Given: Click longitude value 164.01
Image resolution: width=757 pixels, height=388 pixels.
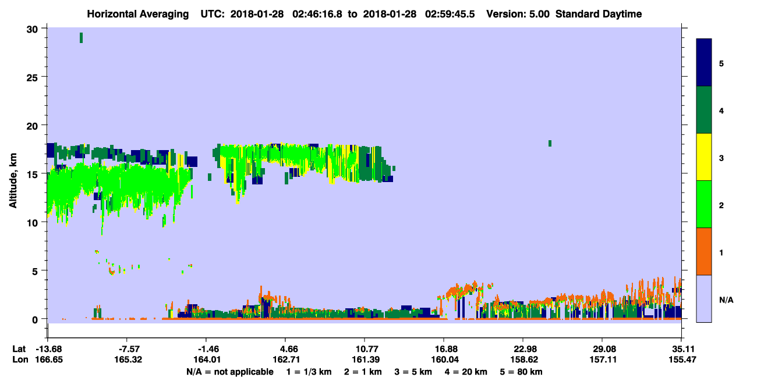Looking at the screenshot, I should 207,359.
